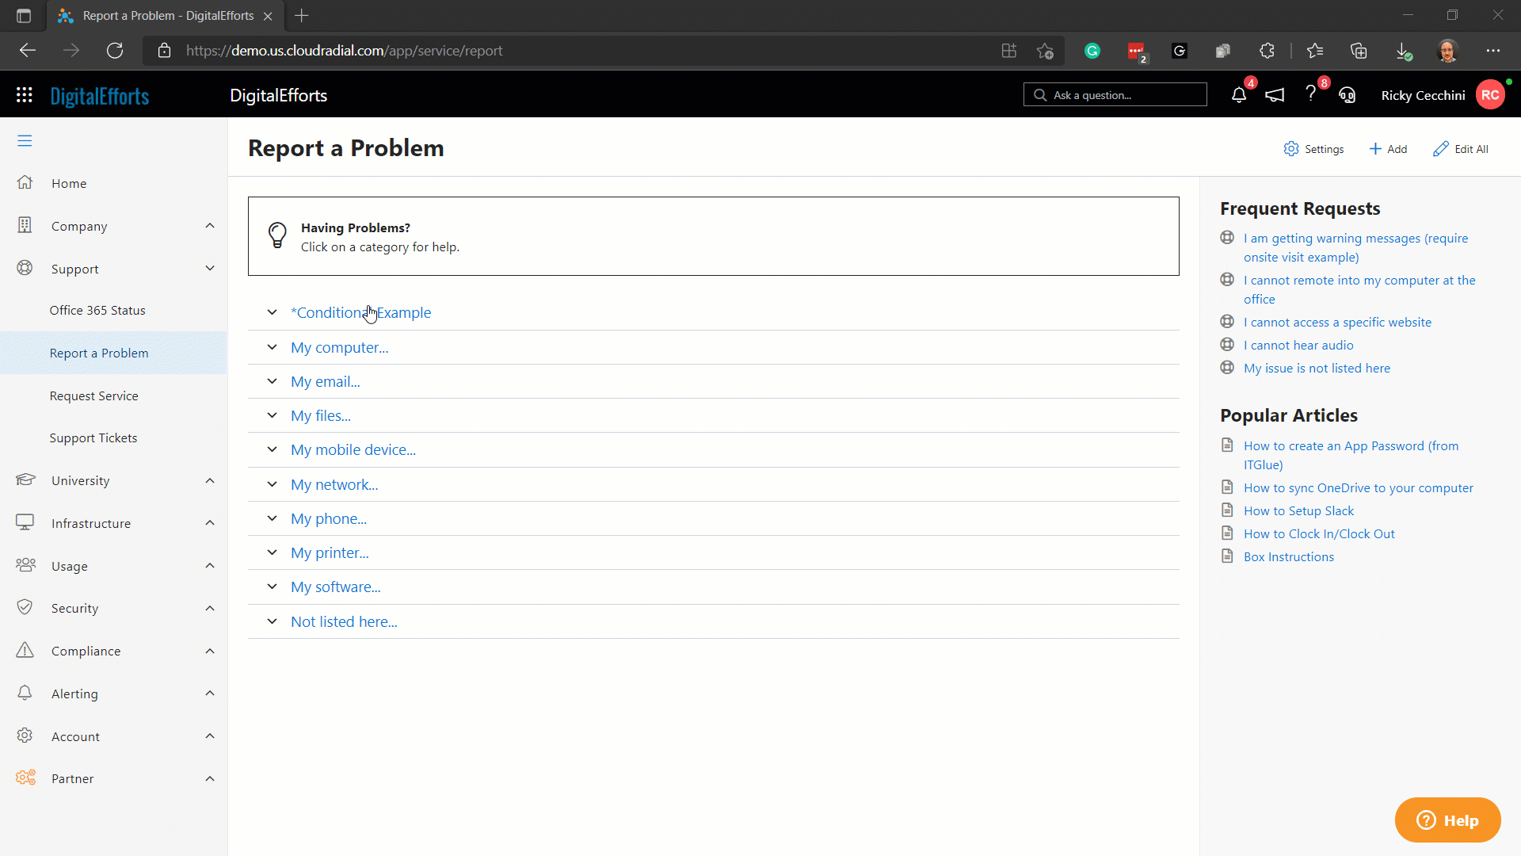
Task: Expand the Infrastructure menu chevron
Action: coord(210,523)
